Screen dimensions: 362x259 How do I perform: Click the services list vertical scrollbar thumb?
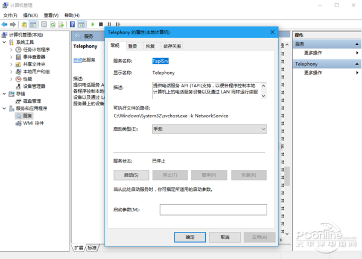pyautogui.click(x=287, y=176)
